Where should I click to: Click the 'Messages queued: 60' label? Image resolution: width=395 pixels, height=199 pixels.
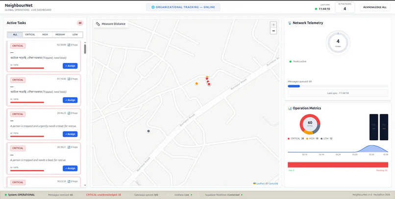(x=300, y=82)
